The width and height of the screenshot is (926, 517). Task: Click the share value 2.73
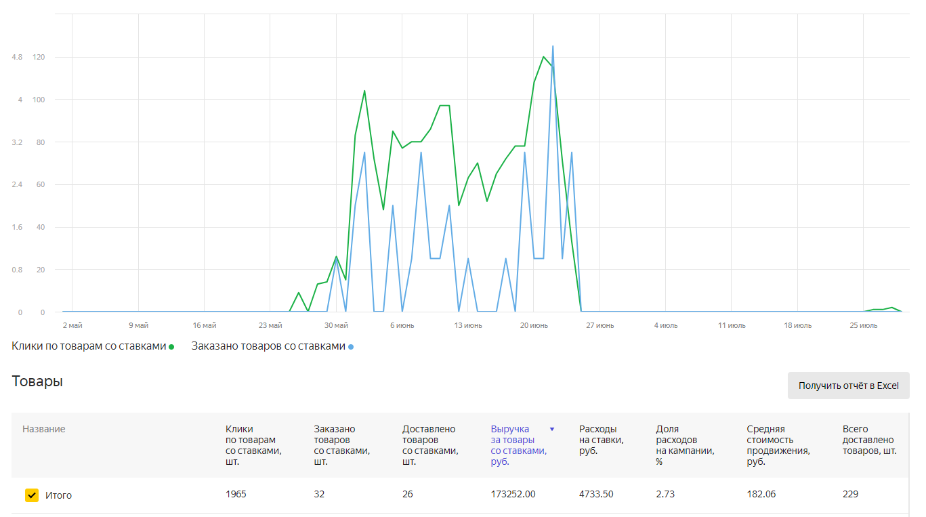click(x=665, y=494)
